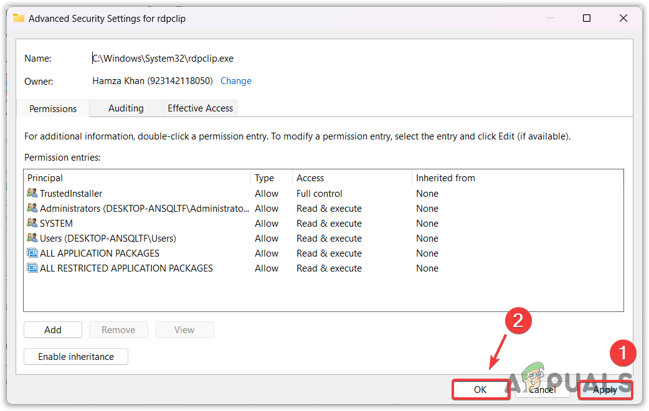Click Enable inheritance

point(75,356)
